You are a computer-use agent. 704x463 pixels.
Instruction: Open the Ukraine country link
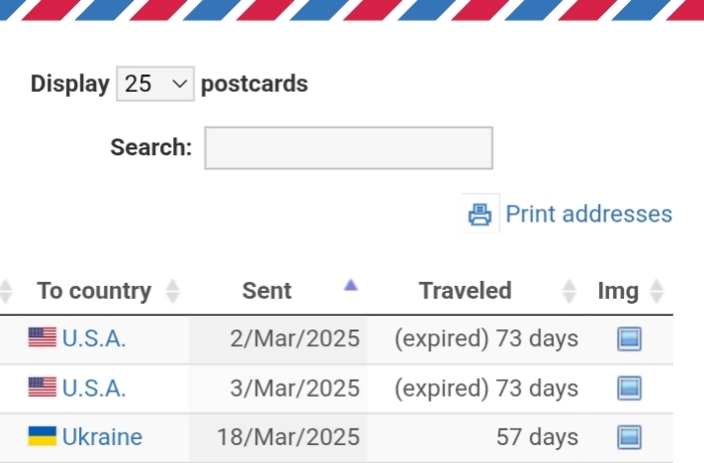[x=102, y=437]
